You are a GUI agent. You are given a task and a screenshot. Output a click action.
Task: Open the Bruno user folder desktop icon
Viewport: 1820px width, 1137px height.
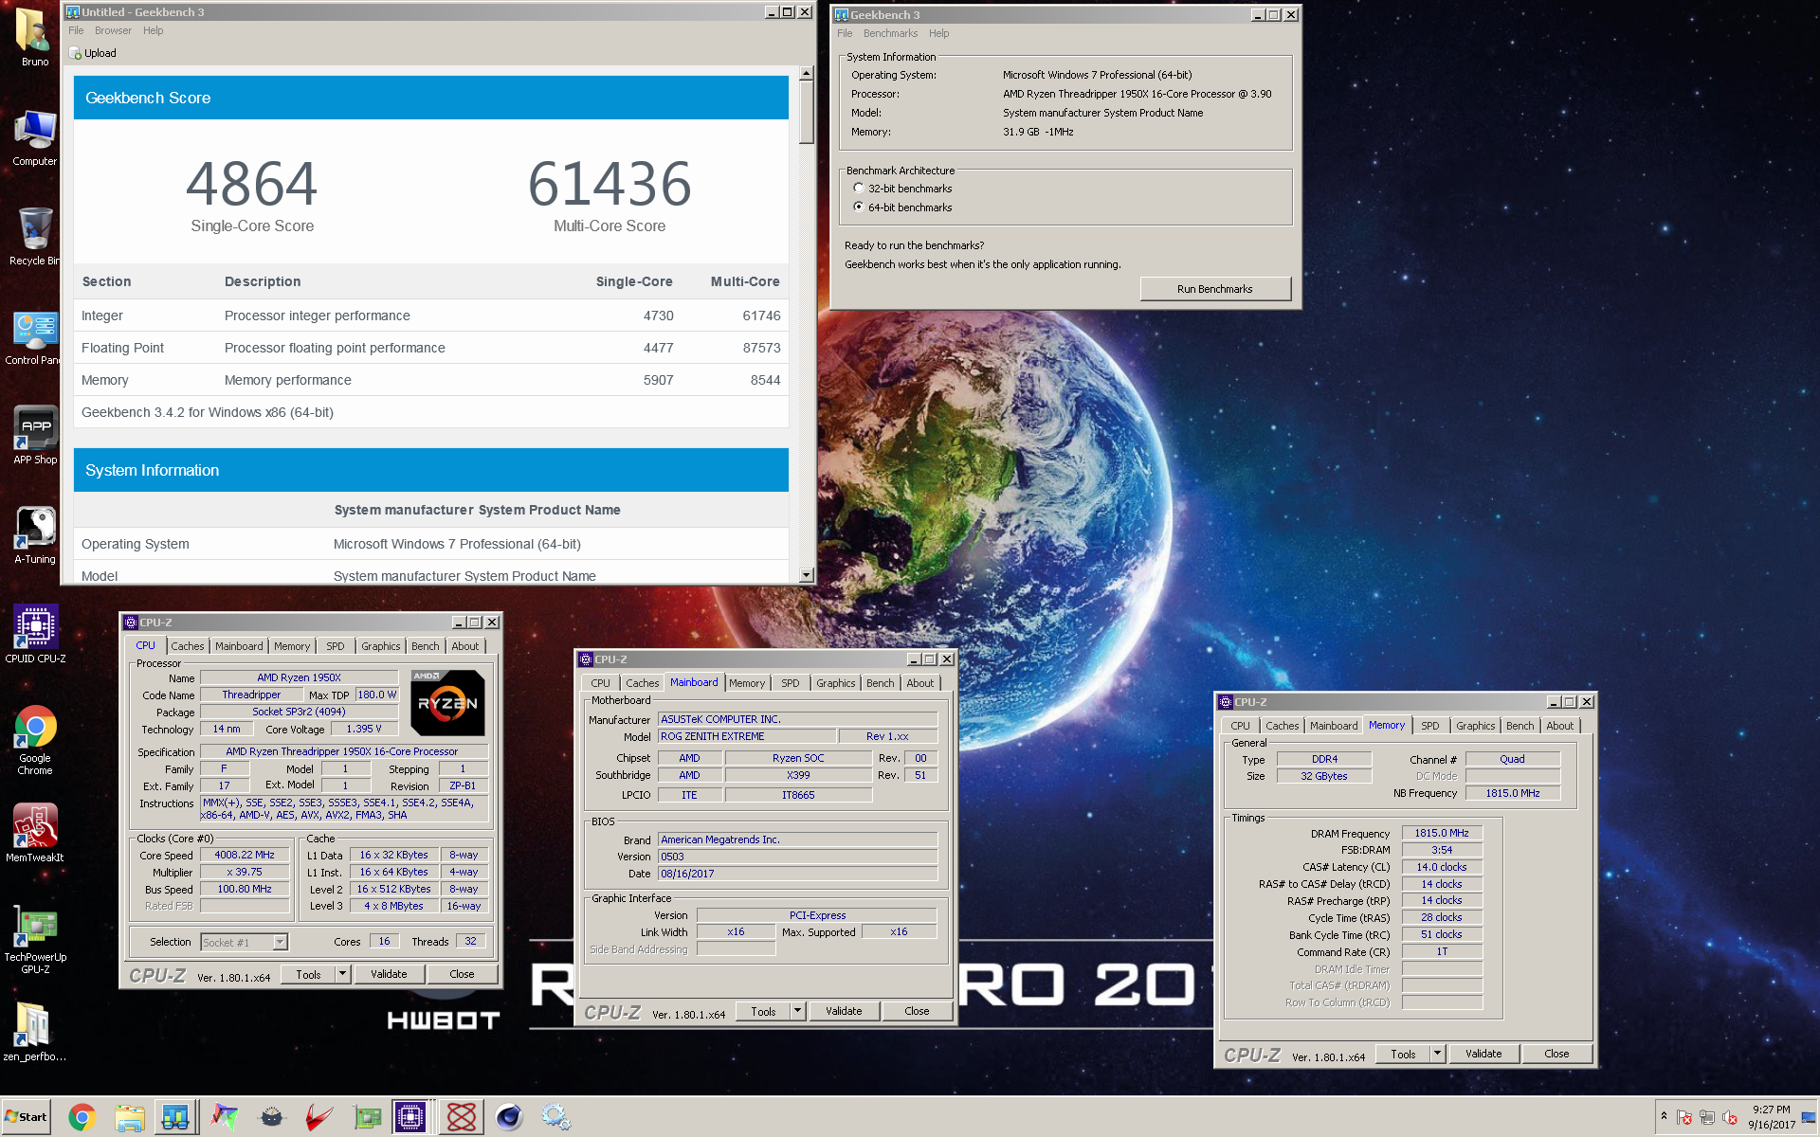coord(34,38)
